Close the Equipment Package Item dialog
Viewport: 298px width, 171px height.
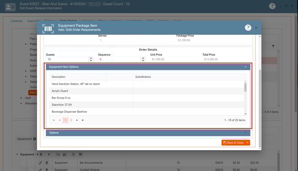click(256, 28)
